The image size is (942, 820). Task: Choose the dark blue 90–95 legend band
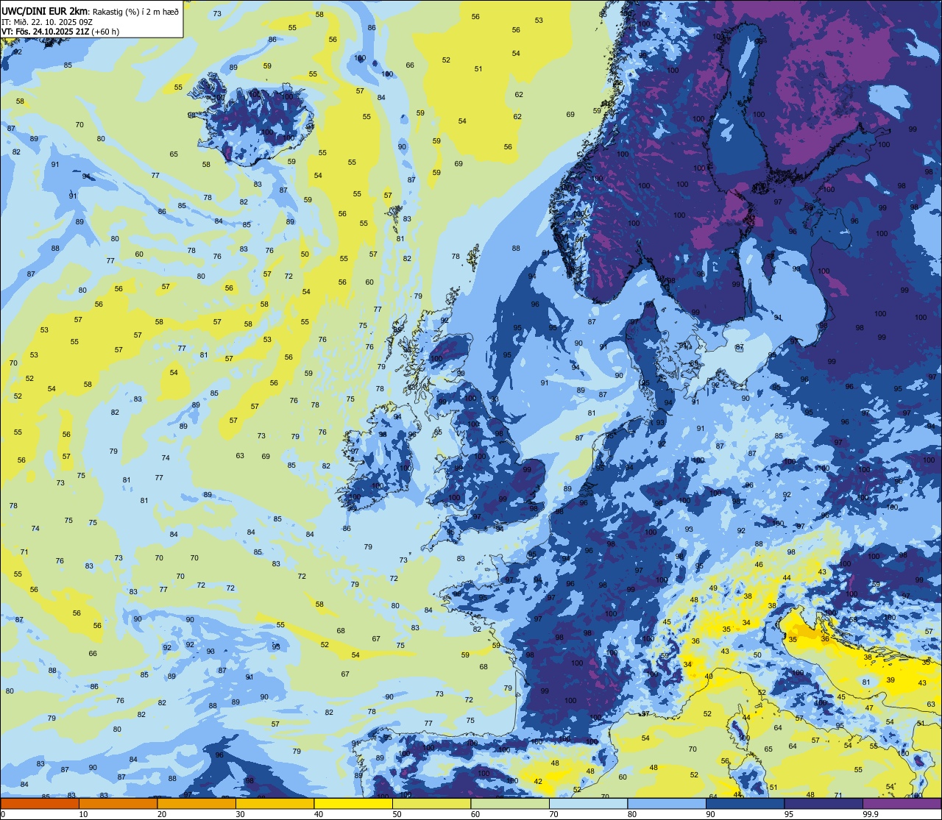[745, 804]
